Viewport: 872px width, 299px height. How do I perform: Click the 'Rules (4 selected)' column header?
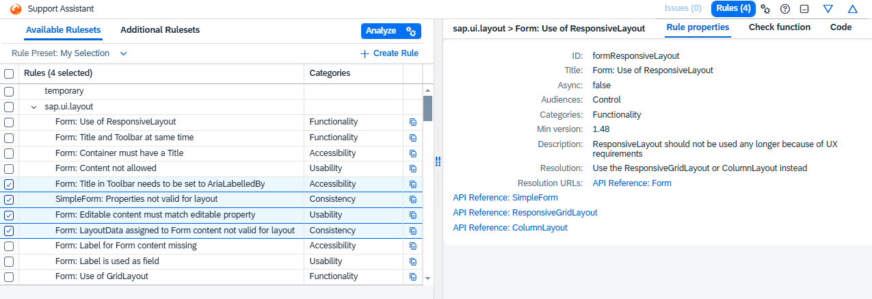pos(161,73)
